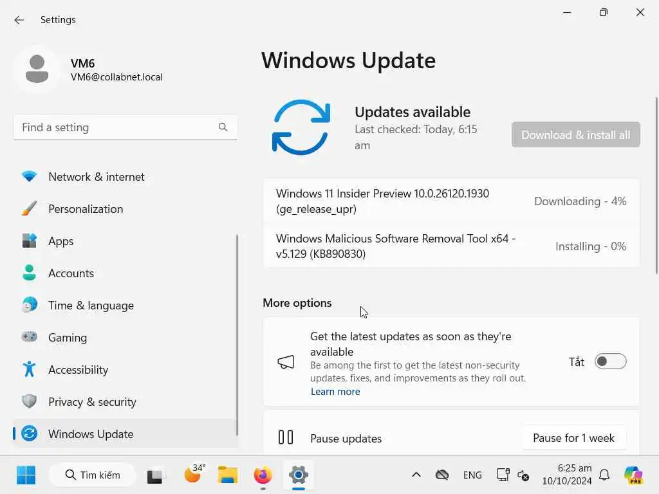The height and width of the screenshot is (494, 659).
Task: Open the Windows Start menu
Action: coord(26,475)
